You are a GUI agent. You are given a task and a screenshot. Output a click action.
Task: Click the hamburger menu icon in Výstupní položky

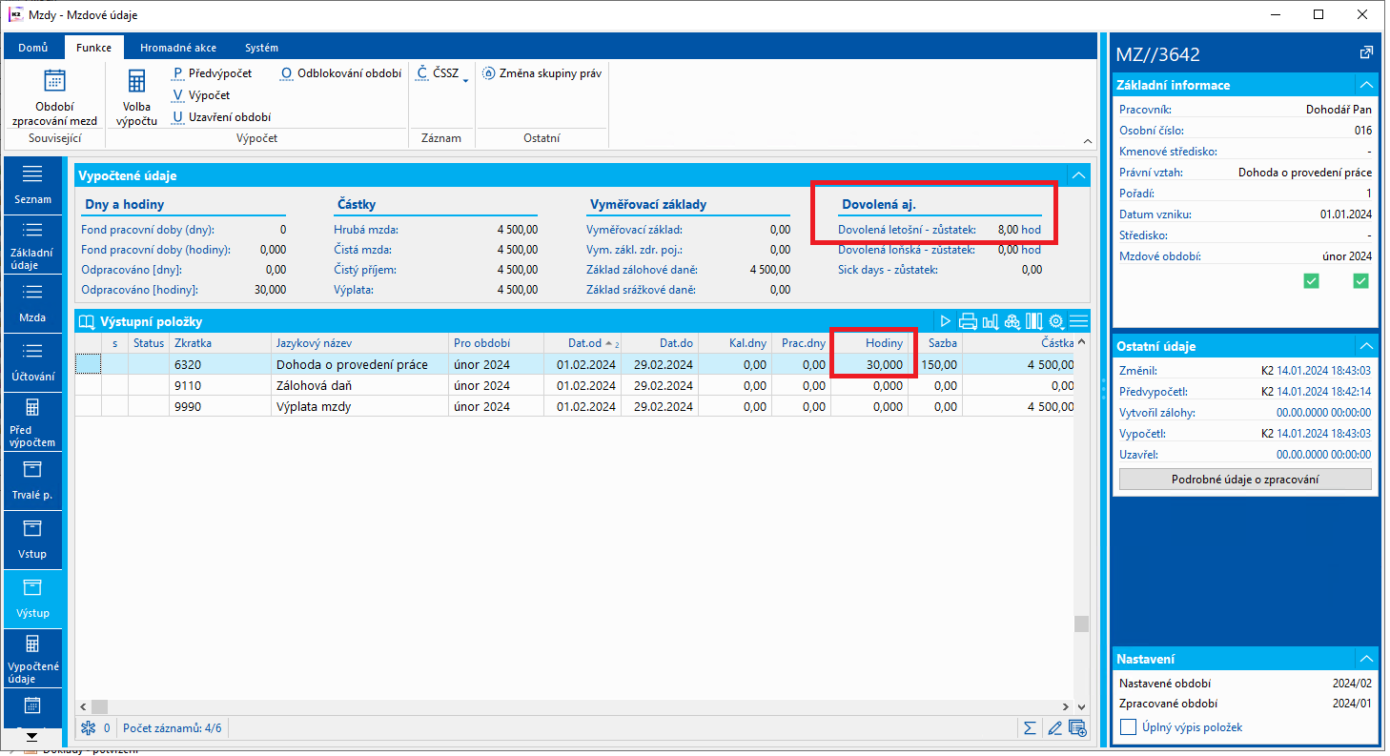click(1078, 321)
